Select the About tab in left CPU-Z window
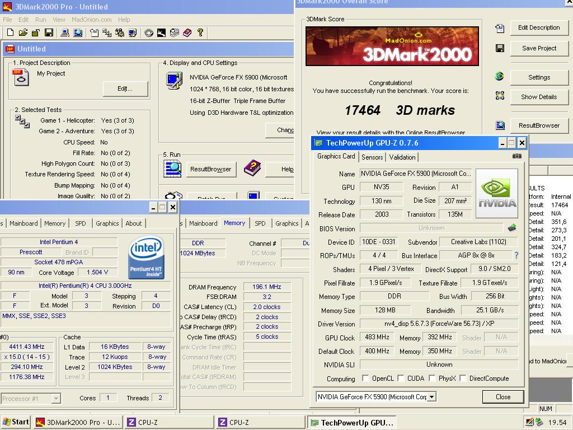Image resolution: width=573 pixels, height=430 pixels. [133, 223]
